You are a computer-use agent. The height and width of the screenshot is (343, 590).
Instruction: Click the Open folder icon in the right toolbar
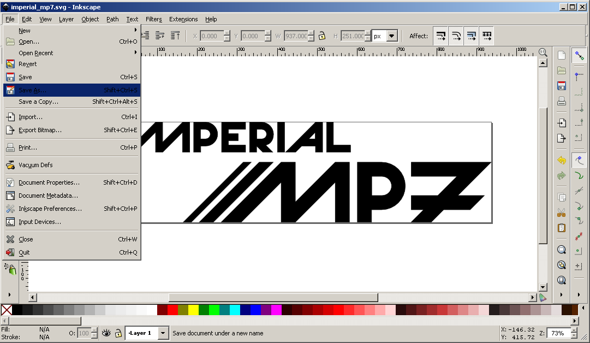[561, 70]
